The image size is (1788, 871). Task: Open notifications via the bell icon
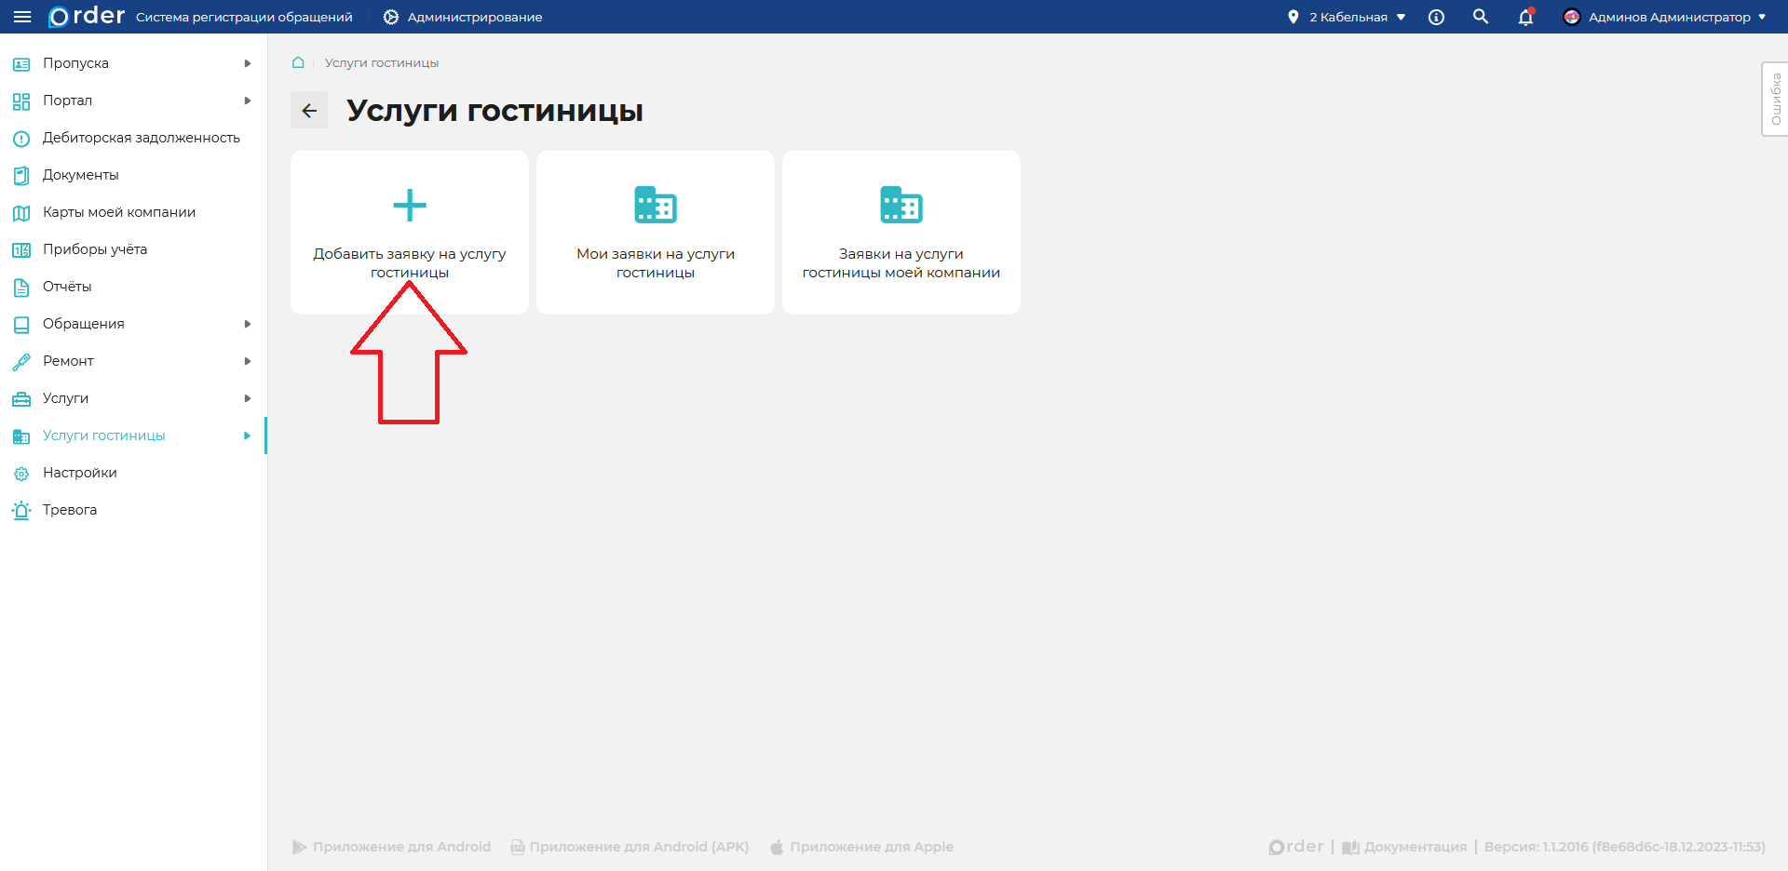pyautogui.click(x=1525, y=17)
